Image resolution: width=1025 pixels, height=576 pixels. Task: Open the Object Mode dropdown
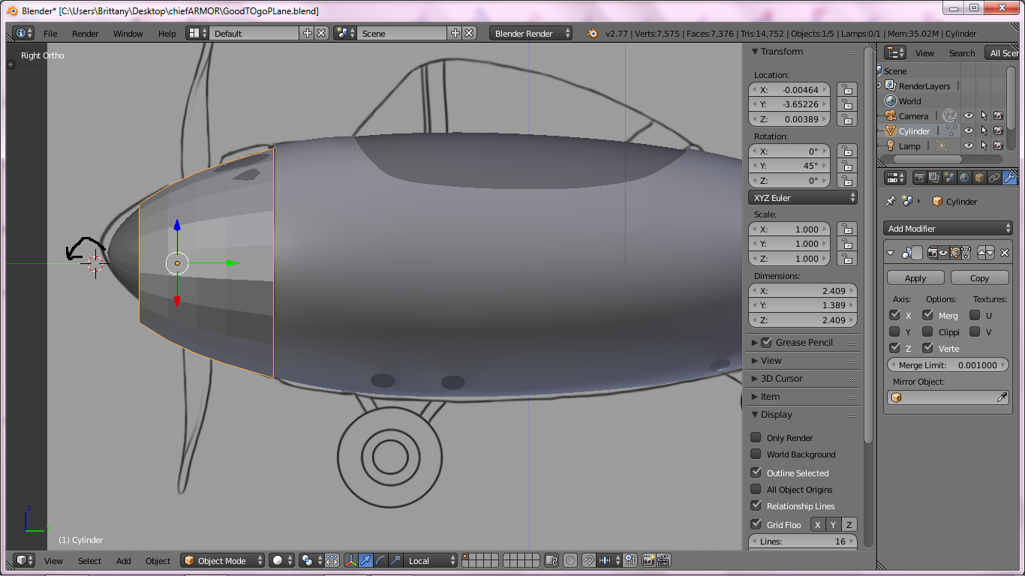coord(223,560)
